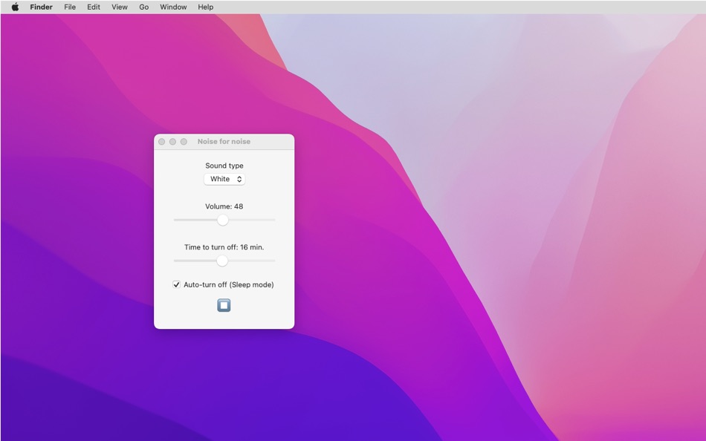Select the Finder menu item
Image resolution: width=706 pixels, height=441 pixels.
pos(41,7)
